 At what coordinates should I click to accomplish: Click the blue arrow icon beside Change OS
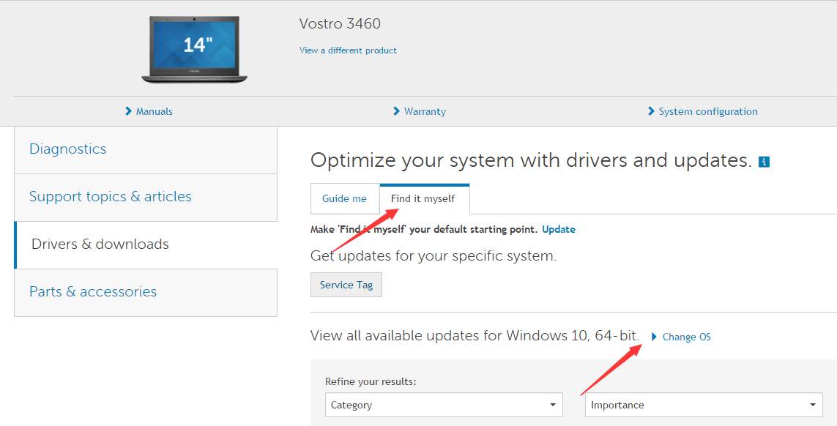tap(654, 337)
